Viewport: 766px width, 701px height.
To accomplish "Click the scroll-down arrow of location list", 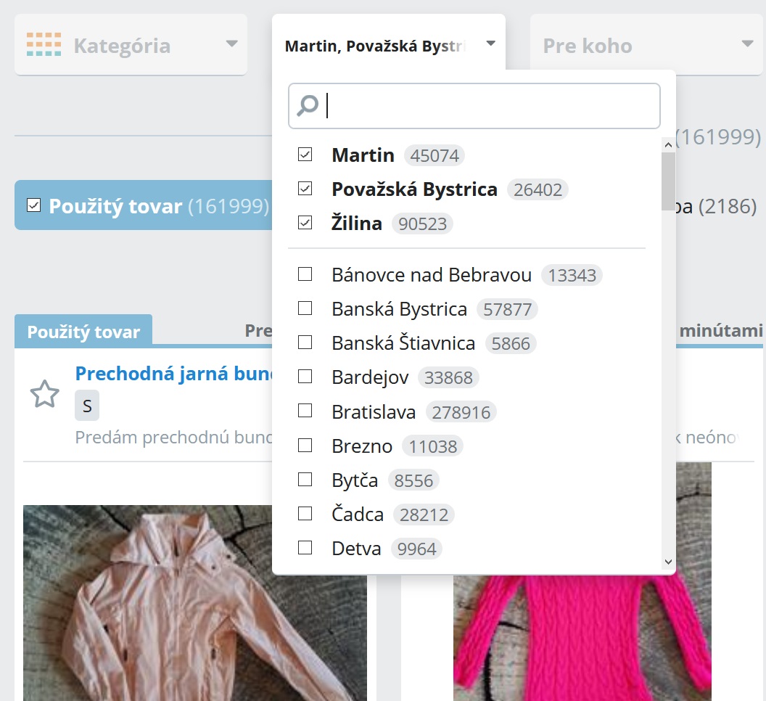I will 668,561.
